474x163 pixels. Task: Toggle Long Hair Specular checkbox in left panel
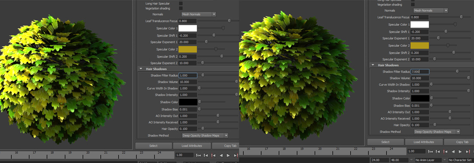181,3
